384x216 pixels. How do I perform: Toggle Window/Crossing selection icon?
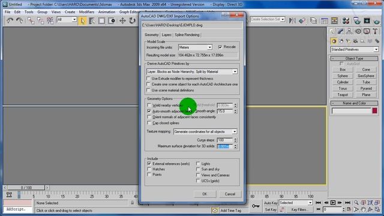point(112,21)
